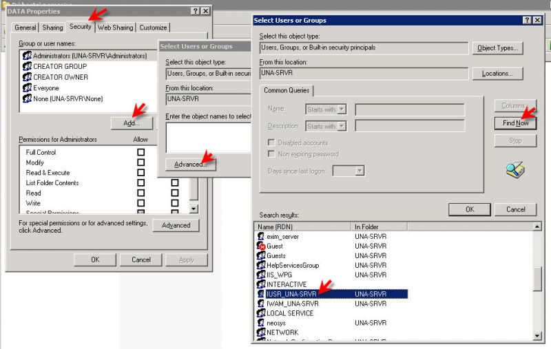This screenshot has width=551, height=349.
Task: Click help button of DATA Properties title bar
Action: click(x=196, y=11)
